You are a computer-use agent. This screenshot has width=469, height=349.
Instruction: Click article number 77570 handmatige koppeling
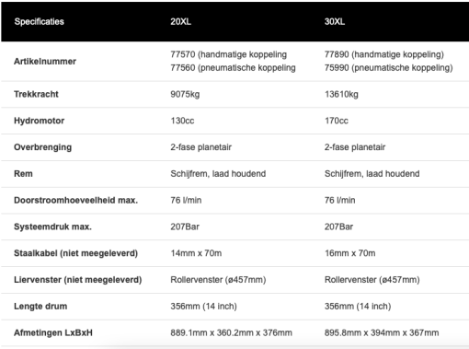[229, 54]
